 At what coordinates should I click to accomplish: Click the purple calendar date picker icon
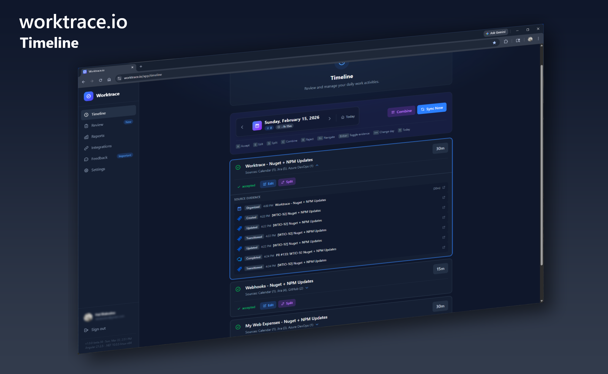pos(257,126)
